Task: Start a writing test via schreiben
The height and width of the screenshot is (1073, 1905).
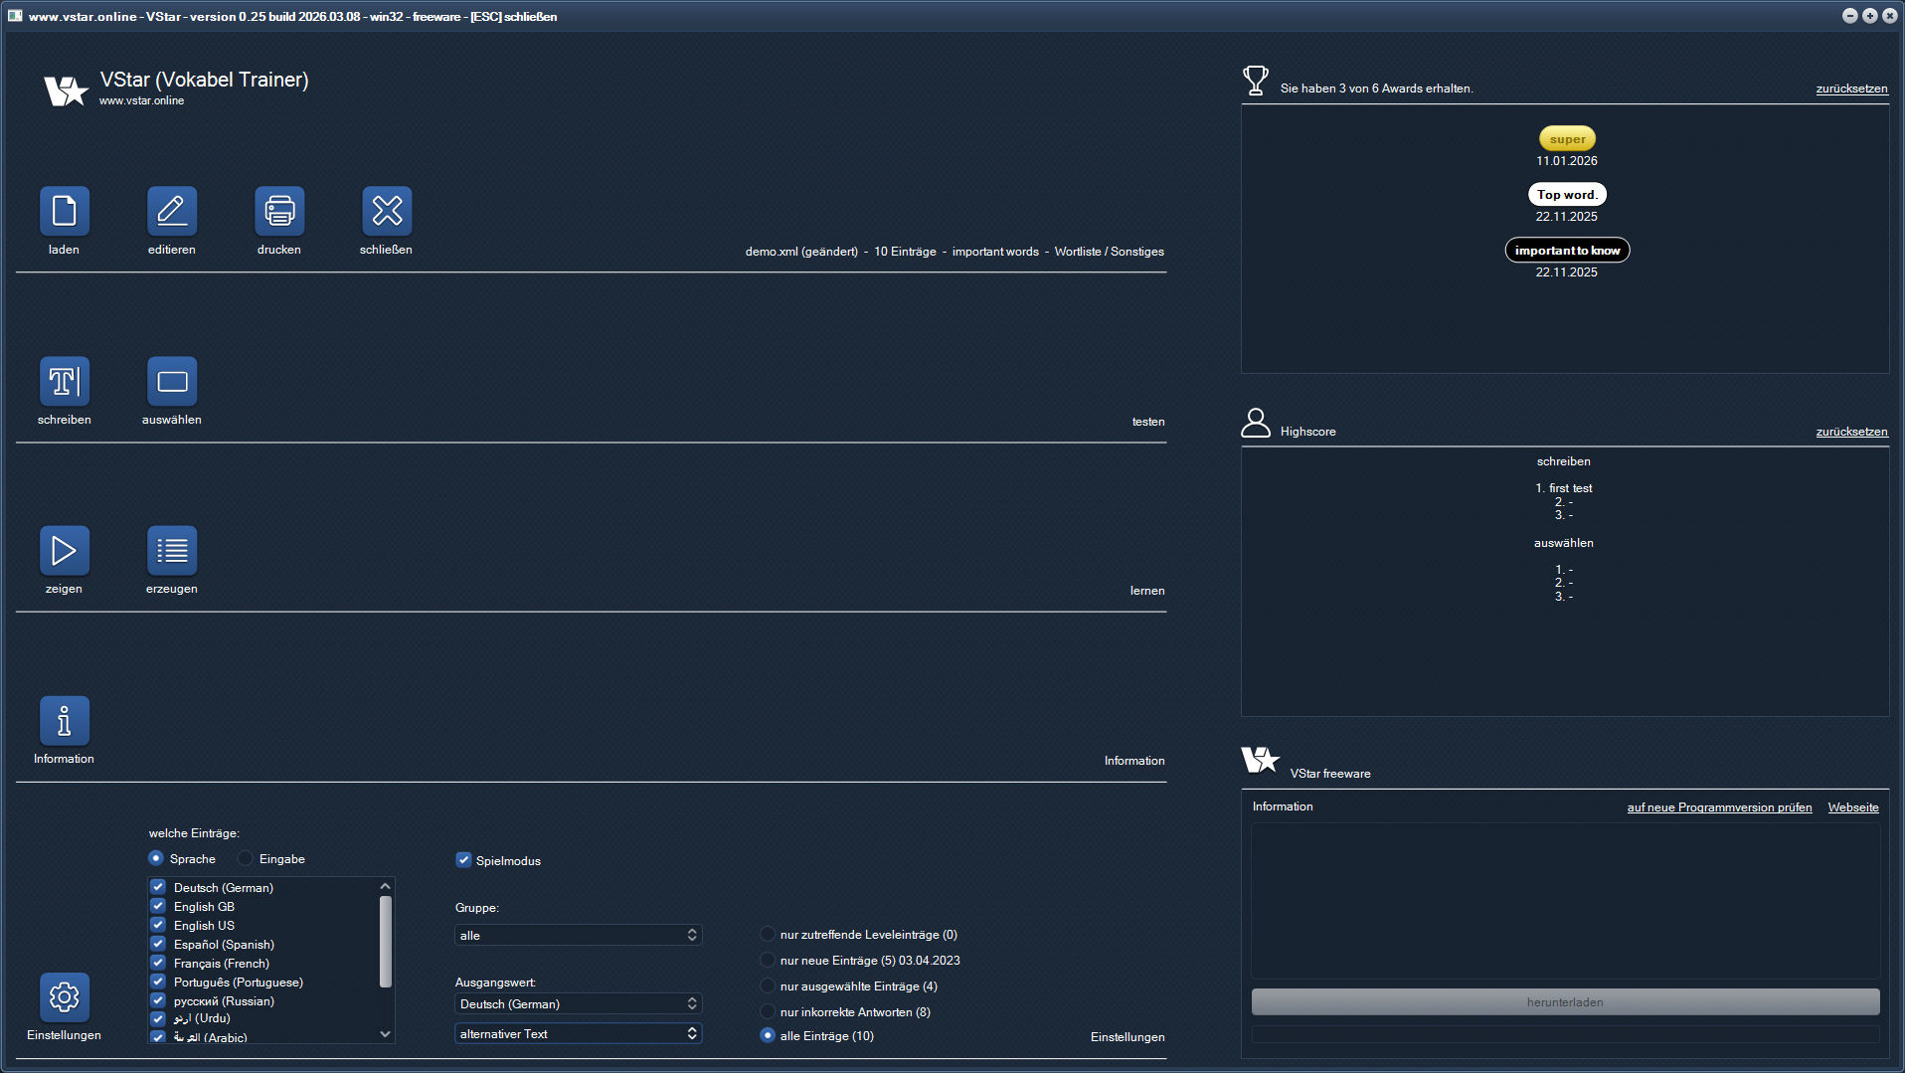Action: 64,381
